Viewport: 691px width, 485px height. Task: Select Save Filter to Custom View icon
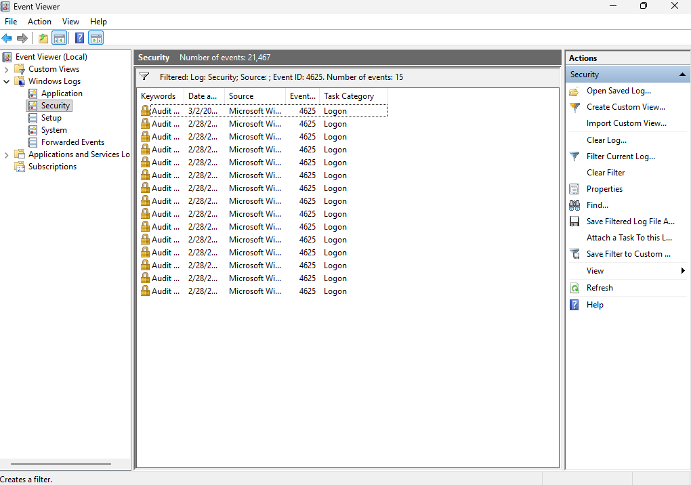tap(574, 253)
